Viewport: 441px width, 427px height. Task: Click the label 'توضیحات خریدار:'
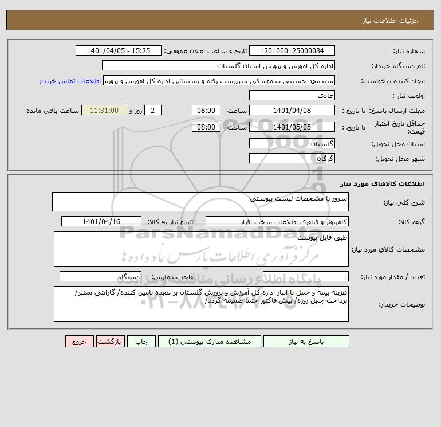(x=402, y=304)
